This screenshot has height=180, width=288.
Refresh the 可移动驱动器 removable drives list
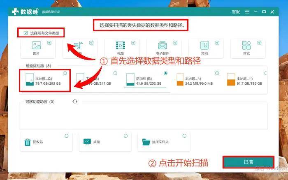click(75, 102)
